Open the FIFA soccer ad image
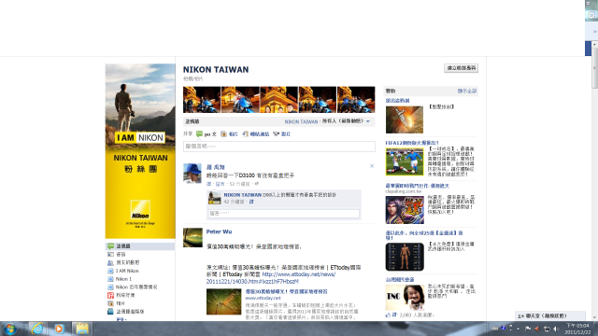Viewport: 598px width, 336px height. 405,161
